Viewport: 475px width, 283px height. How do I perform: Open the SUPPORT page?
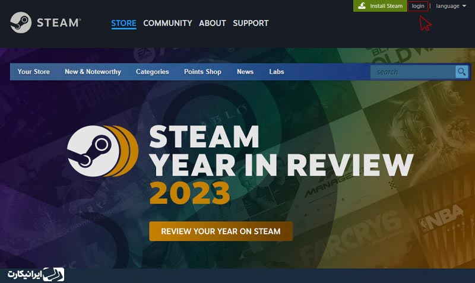click(251, 23)
